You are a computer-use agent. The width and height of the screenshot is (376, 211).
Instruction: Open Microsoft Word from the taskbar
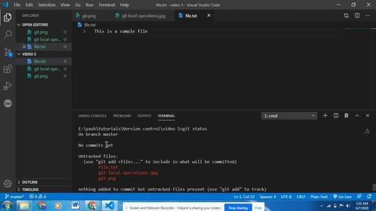click(75, 206)
